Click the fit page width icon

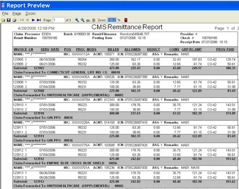[x=88, y=20]
